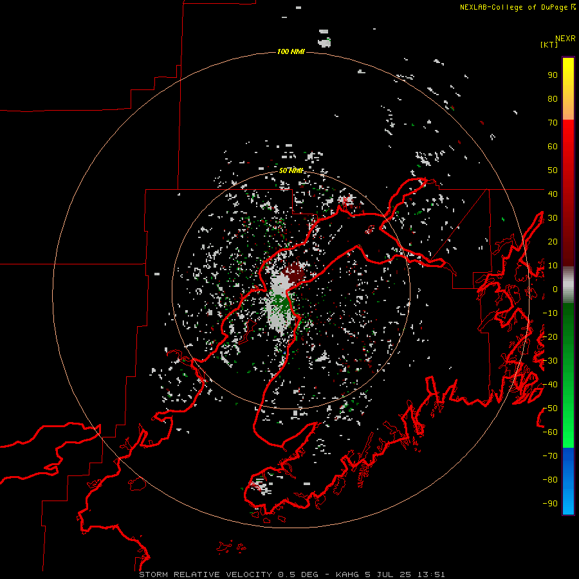Pick the yellow-orange top segment of color bar
The width and height of the screenshot is (579, 579).
click(x=568, y=89)
